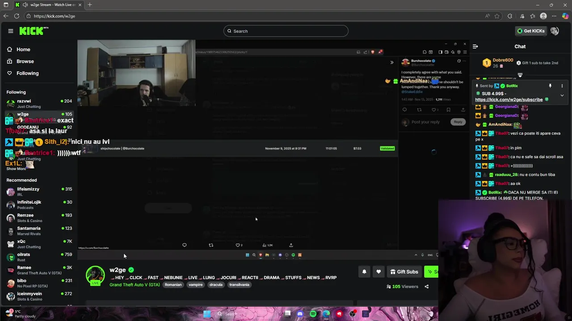Screen dimensions: 572x321
Task: Open Ramee recommended channel
Action: [x=39, y=270]
